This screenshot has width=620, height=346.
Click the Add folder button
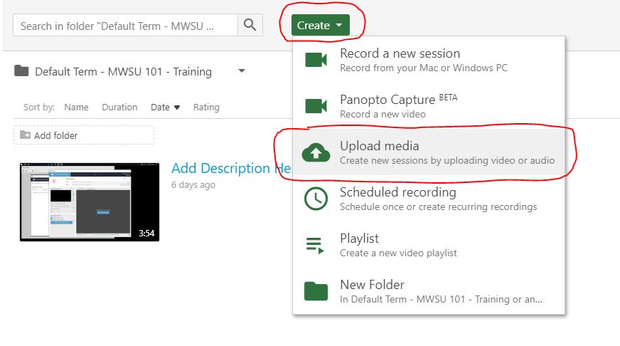click(x=84, y=135)
